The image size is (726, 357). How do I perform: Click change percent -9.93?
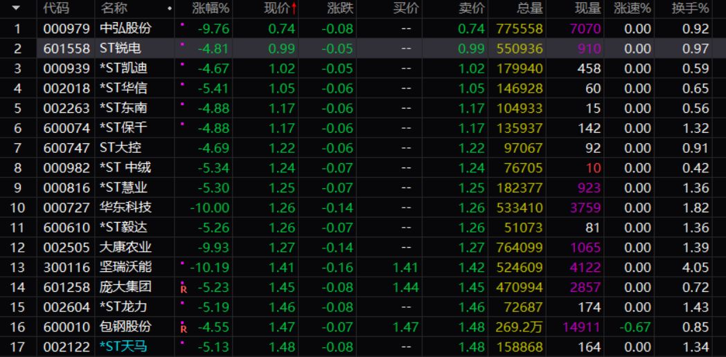coord(214,248)
